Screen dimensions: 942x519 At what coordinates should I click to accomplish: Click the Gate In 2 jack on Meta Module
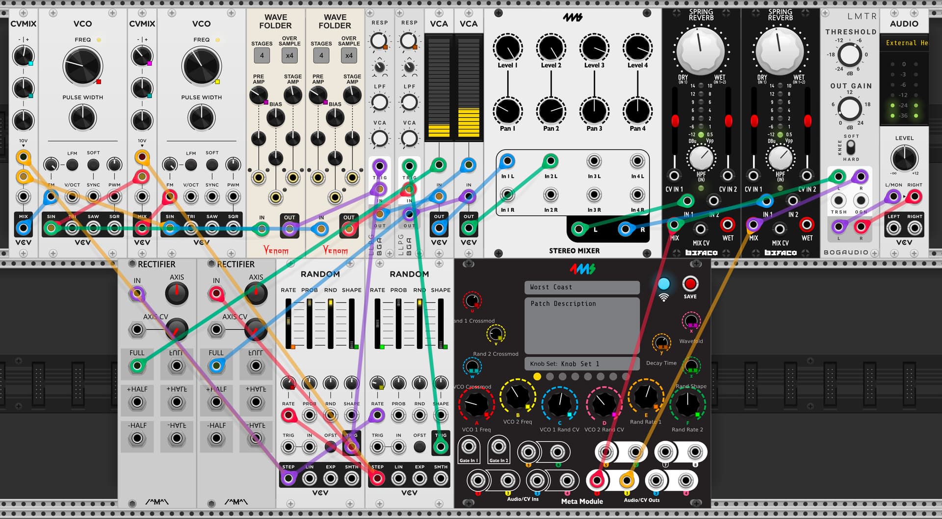coord(498,446)
